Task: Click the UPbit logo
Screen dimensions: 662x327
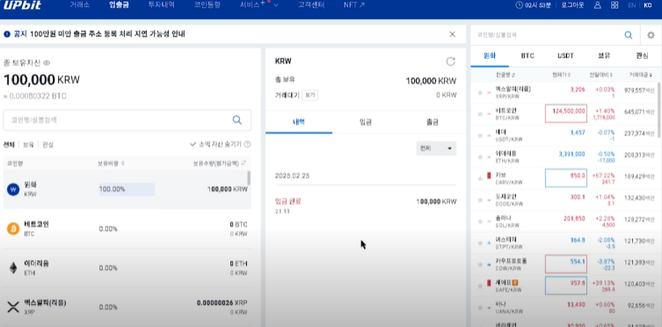Action: click(x=22, y=5)
